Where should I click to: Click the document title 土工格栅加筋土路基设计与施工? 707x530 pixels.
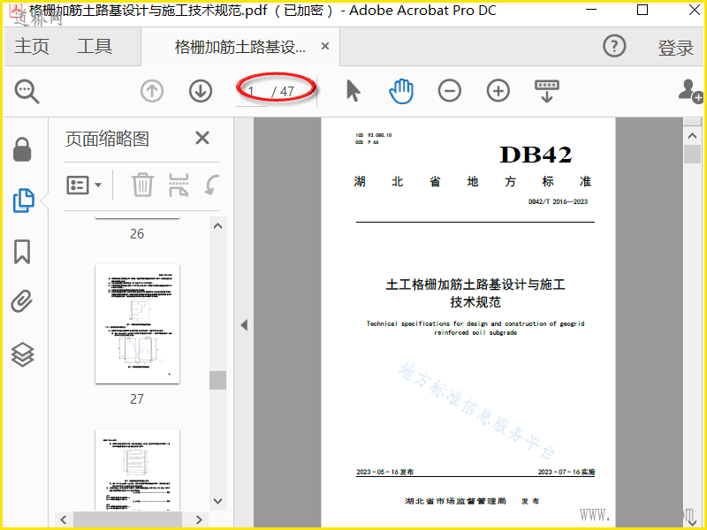pos(475,284)
